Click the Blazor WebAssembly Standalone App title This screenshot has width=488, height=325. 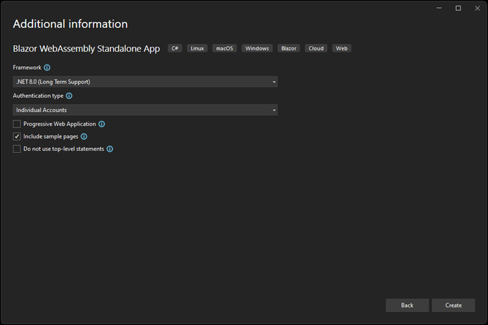point(86,49)
